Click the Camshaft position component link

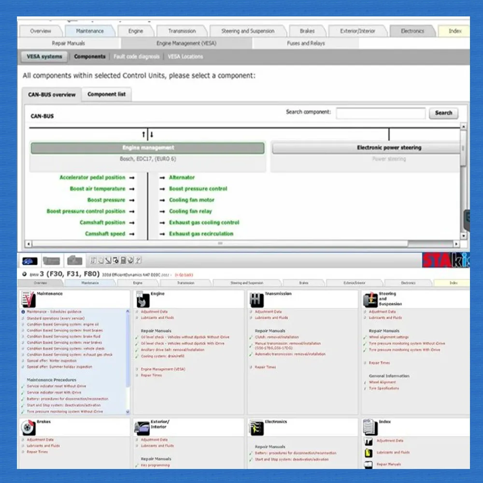click(x=102, y=223)
